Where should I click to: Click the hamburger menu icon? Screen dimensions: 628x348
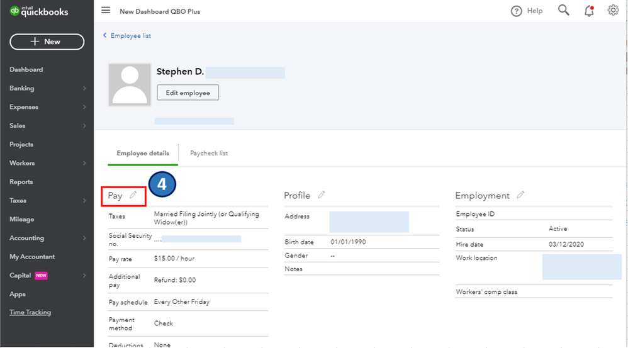click(x=106, y=11)
